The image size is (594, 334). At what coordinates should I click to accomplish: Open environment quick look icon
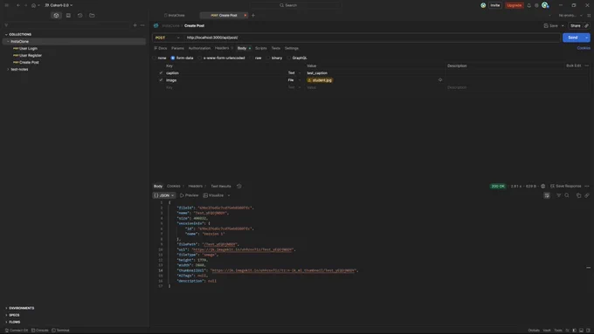point(589,16)
